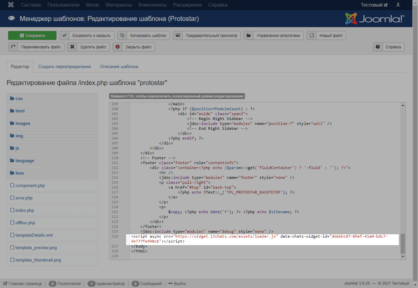Expand the images folder

52,123
